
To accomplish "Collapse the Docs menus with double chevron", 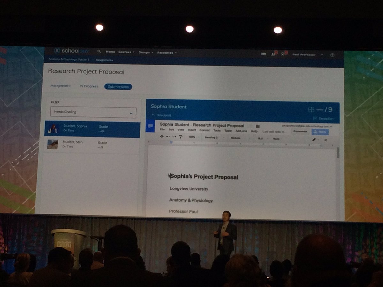I will click(x=325, y=140).
